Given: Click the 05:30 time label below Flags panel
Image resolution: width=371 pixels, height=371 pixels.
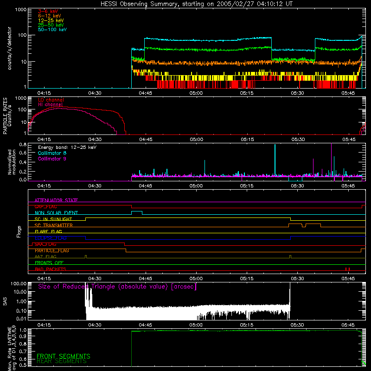Looking at the screenshot, I should [297, 279].
